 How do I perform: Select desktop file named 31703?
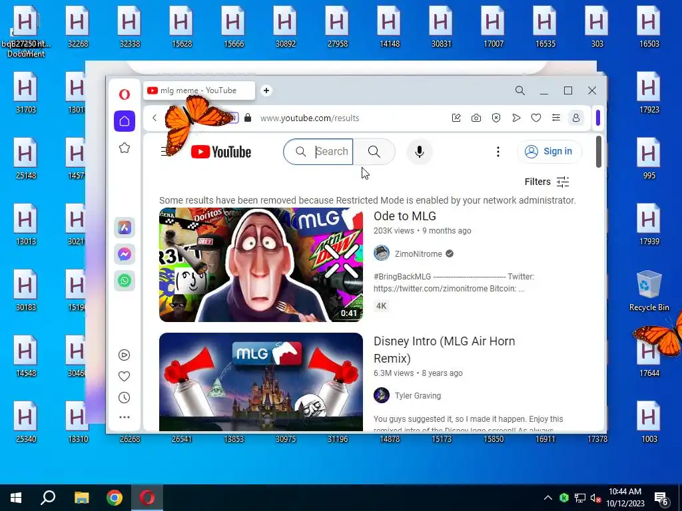pyautogui.click(x=26, y=92)
